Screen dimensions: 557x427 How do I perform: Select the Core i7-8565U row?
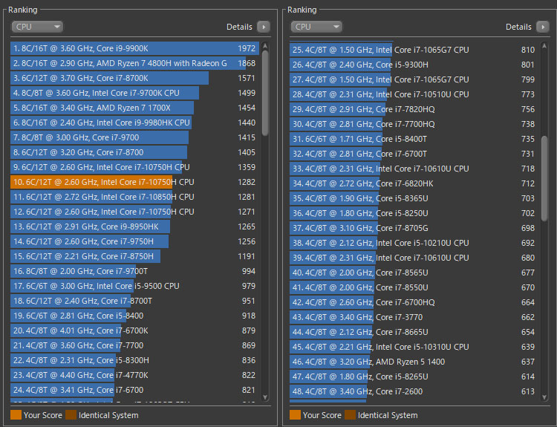click(x=414, y=273)
